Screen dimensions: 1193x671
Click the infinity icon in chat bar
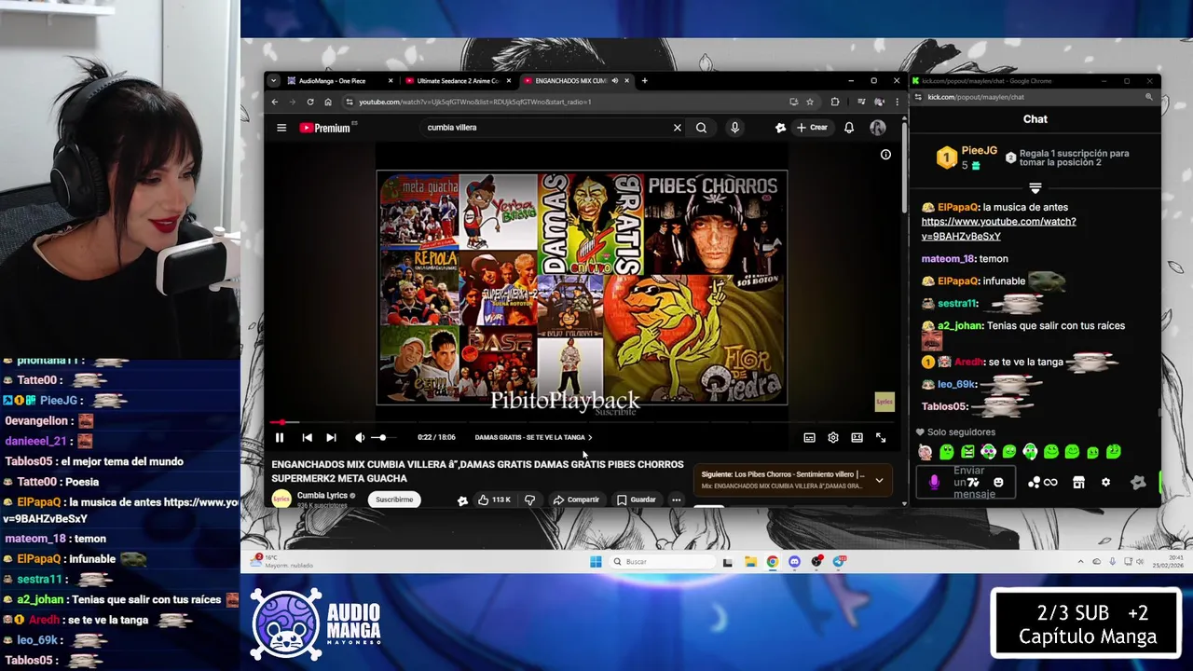[x=1050, y=483]
